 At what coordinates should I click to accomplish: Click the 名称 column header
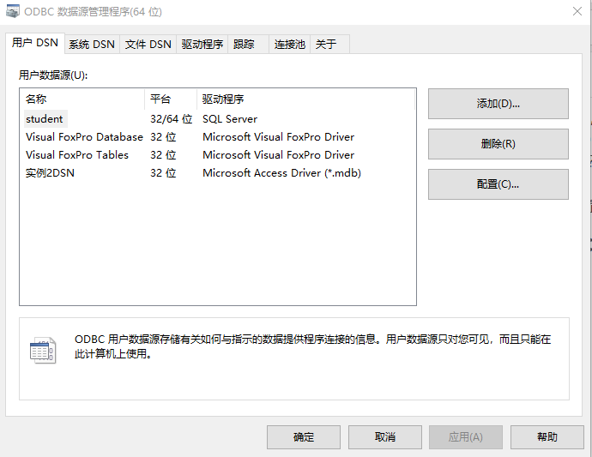[x=82, y=99]
